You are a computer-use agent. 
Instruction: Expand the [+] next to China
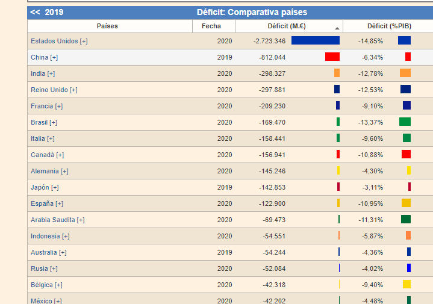tap(54, 57)
